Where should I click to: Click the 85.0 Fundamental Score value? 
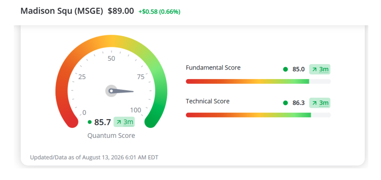(298, 69)
